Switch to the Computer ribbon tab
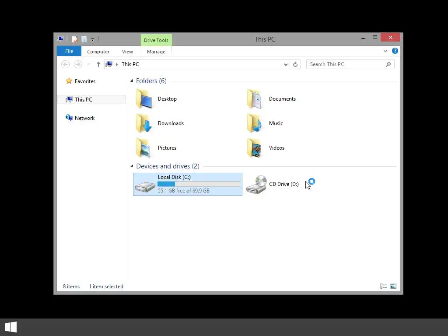Viewport: 448px width, 336px height. (98, 52)
